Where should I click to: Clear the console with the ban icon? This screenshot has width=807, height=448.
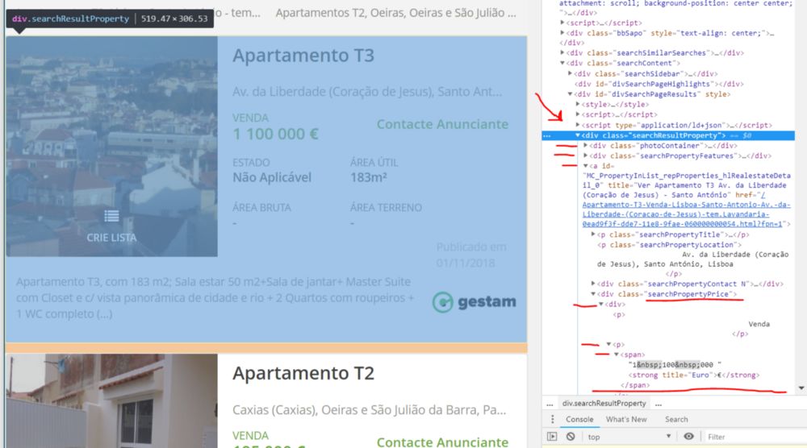point(571,437)
